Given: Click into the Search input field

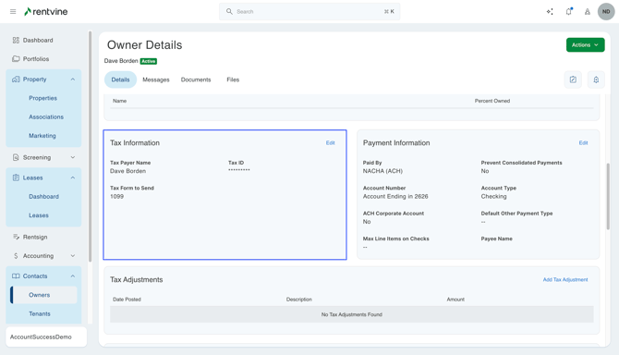Looking at the screenshot, I should pos(309,11).
